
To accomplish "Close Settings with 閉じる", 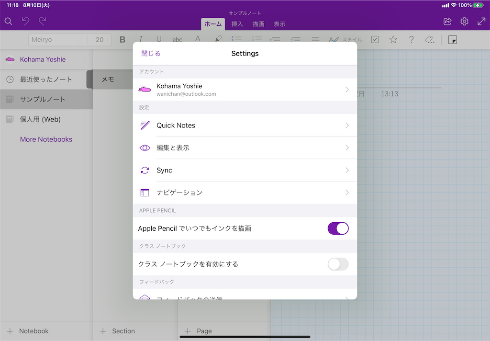I will click(151, 54).
